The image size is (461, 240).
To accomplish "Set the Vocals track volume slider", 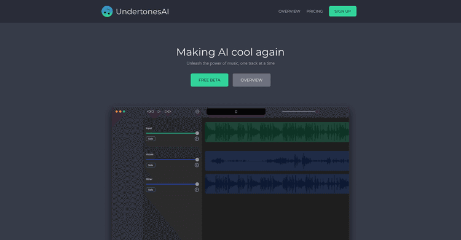I will [172, 160].
